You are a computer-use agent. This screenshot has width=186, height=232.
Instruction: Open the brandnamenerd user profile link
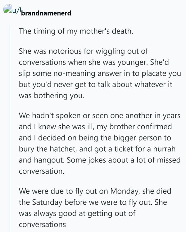46,13
